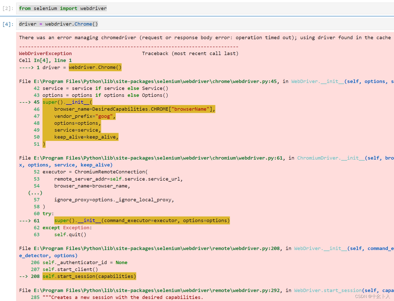
Task: Click remote_server_addr line 53
Action: coord(118,179)
